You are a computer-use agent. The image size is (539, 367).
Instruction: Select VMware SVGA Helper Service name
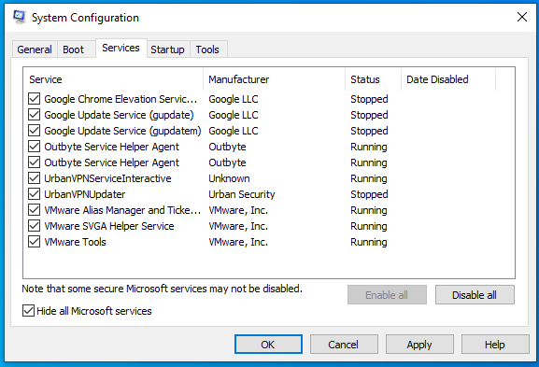coord(109,226)
